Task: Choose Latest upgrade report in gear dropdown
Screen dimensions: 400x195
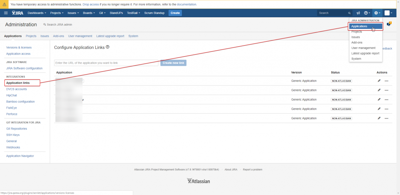Action: click(x=366, y=53)
